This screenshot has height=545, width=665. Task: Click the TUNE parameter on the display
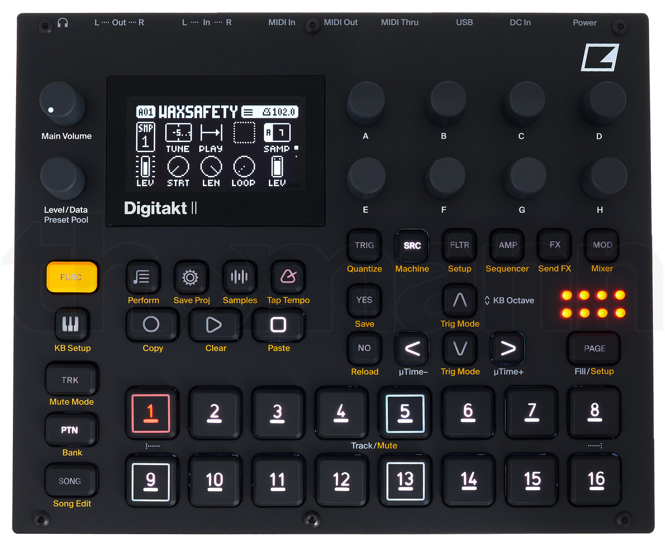coord(178,138)
